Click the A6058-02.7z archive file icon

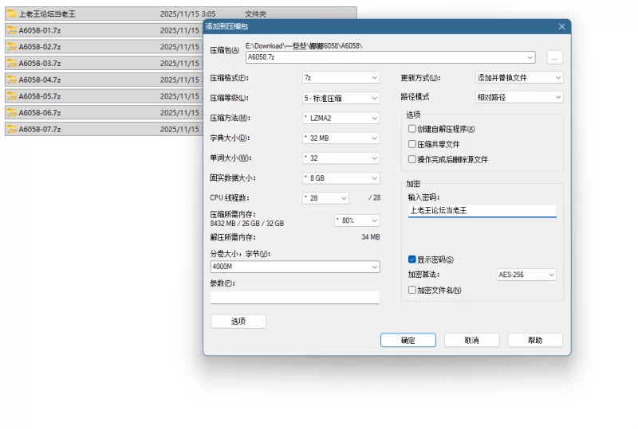(x=11, y=47)
